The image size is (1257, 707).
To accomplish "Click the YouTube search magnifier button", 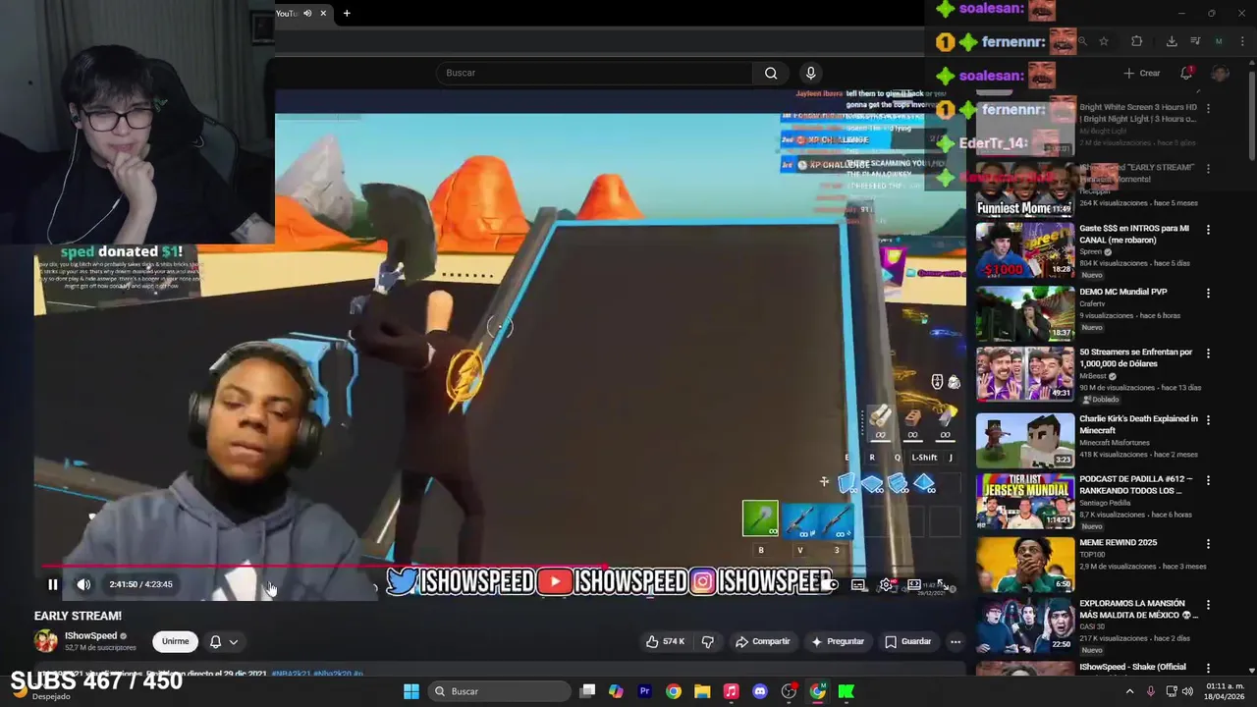I will (771, 73).
